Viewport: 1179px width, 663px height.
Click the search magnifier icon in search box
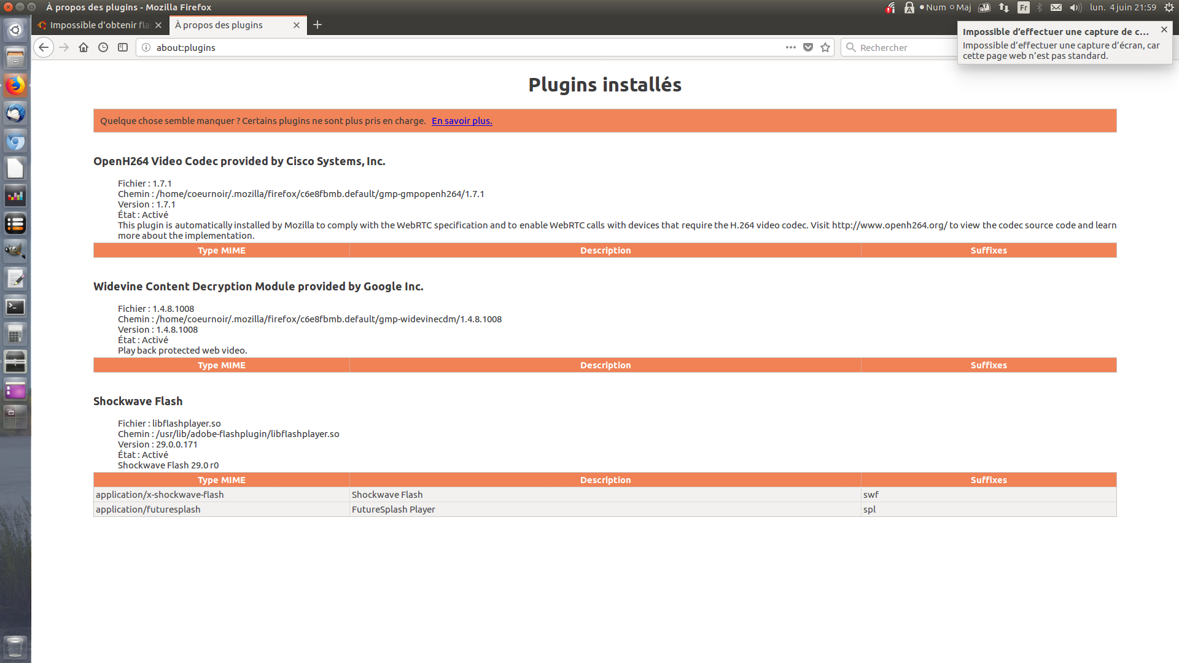coord(851,48)
